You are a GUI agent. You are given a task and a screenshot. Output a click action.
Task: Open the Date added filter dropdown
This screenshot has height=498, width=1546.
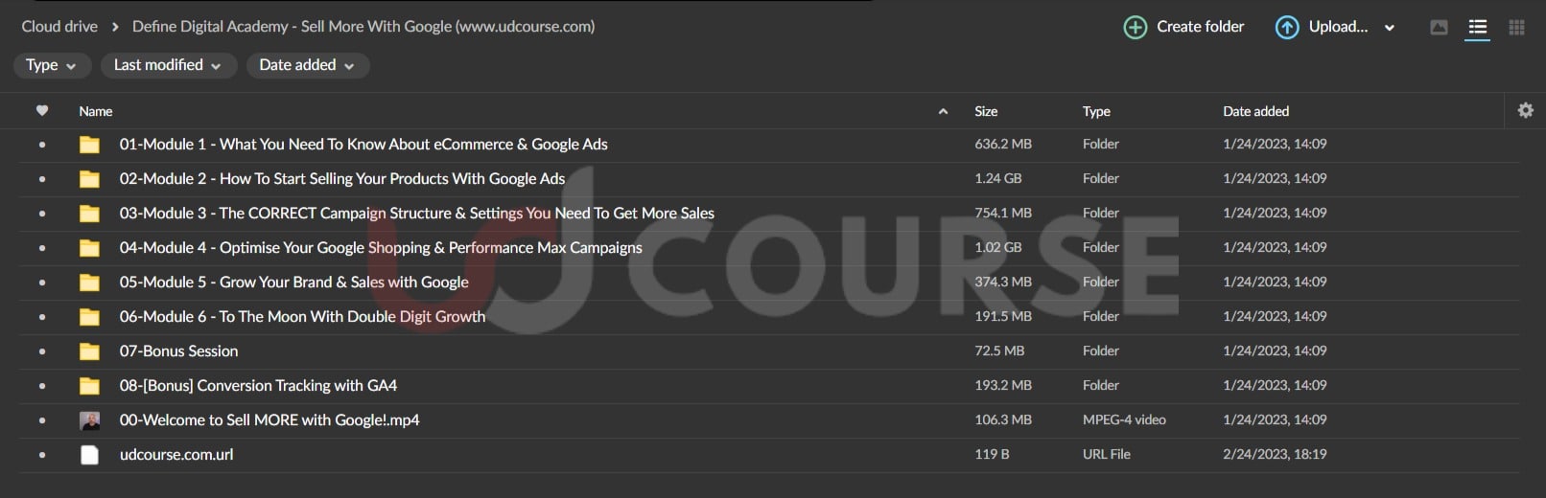[x=307, y=65]
